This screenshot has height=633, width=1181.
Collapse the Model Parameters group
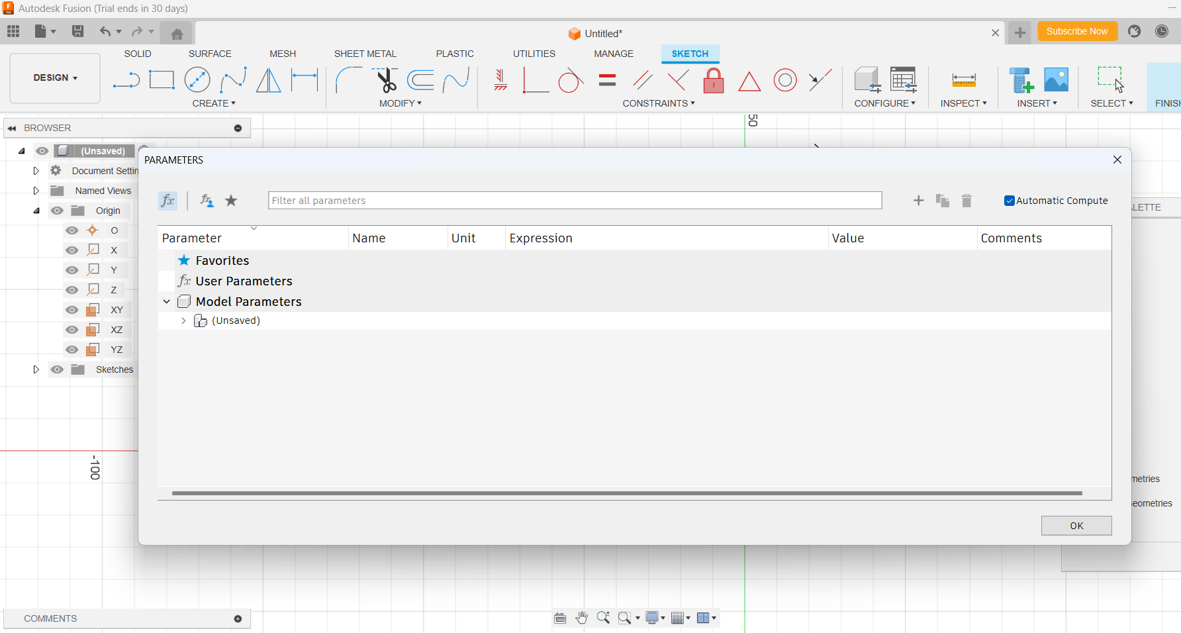pos(167,302)
